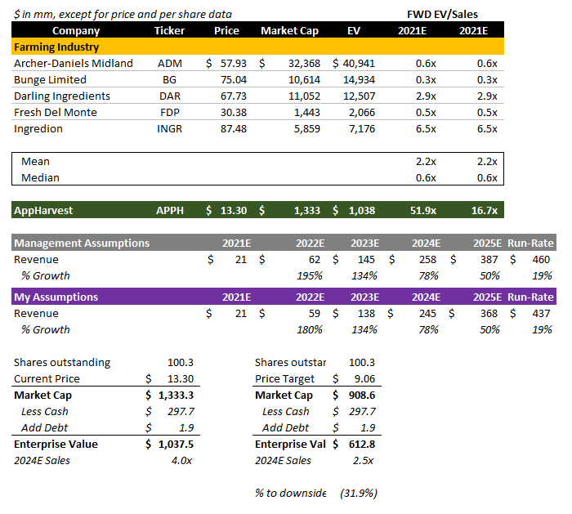The height and width of the screenshot is (514, 572).
Task: Click management growth value 195%
Action: [310, 276]
